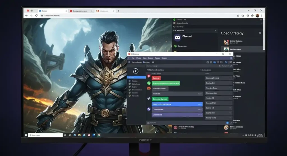The width and height of the screenshot is (287, 156).
Task: Click the green circular icon in list
Action: 149,83
